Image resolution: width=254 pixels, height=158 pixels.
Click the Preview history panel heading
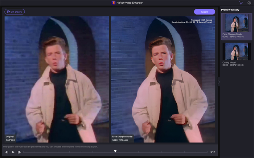coord(230,9)
